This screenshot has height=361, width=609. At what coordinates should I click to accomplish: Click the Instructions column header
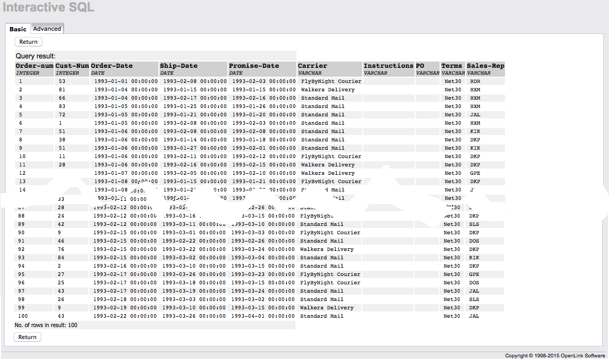388,66
